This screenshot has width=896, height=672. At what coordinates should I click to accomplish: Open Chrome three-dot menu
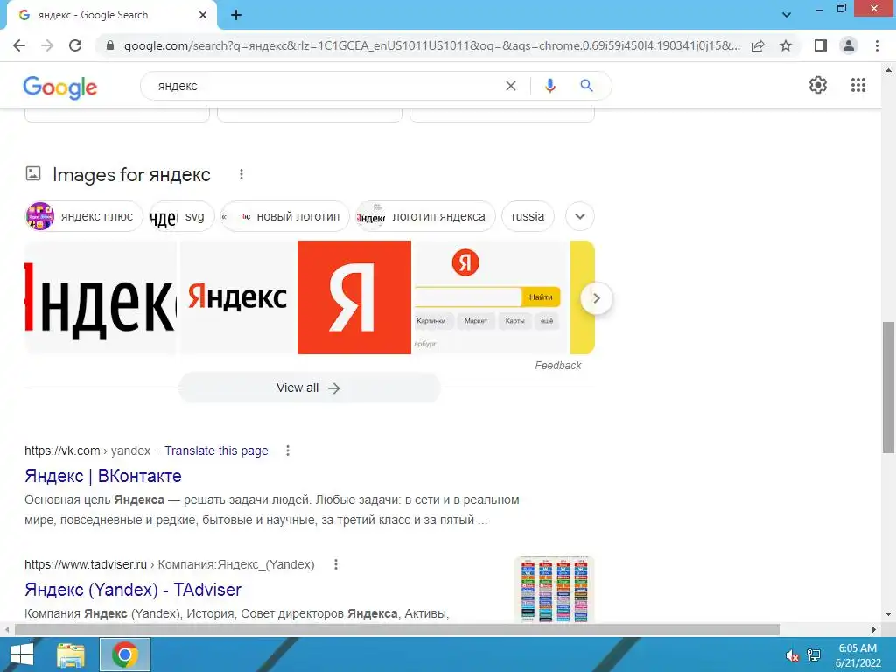click(877, 45)
